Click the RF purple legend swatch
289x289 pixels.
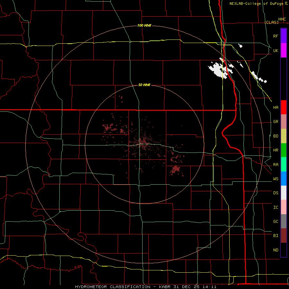284,36
